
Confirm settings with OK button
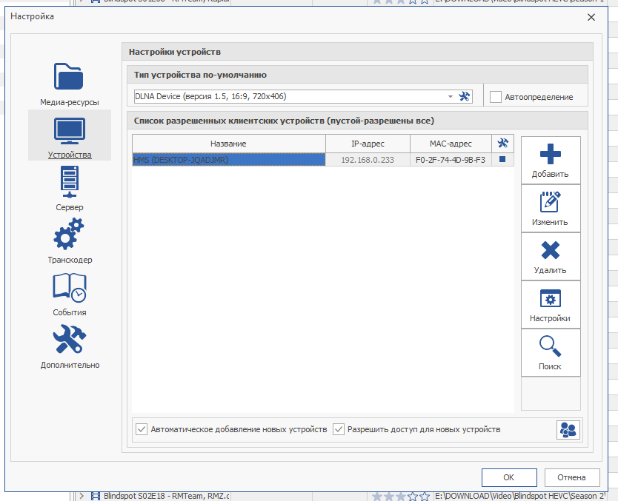(508, 477)
